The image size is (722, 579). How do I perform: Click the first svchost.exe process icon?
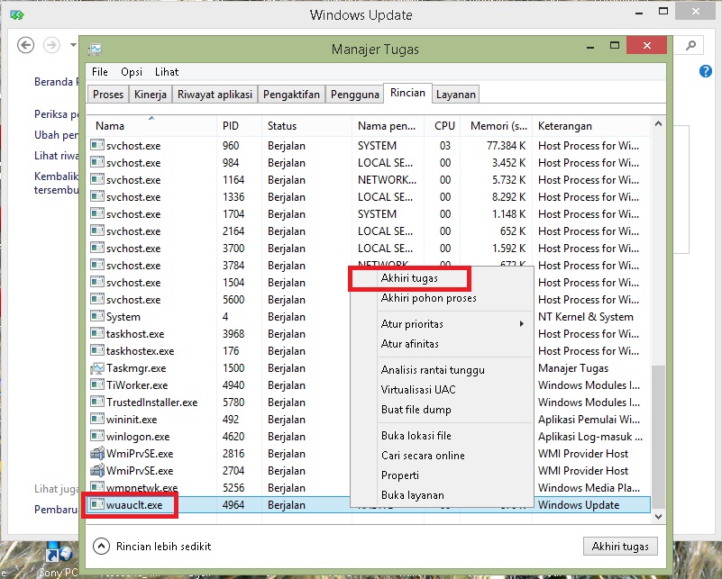click(99, 145)
